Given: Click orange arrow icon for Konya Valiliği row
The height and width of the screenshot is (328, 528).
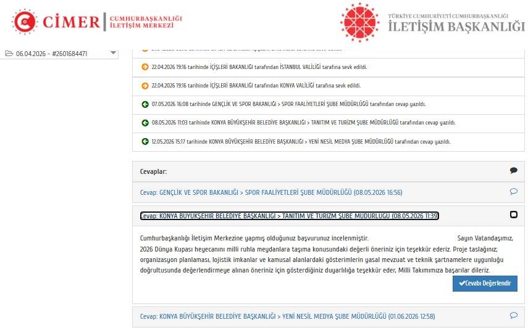Looking at the screenshot, I should pos(145,86).
